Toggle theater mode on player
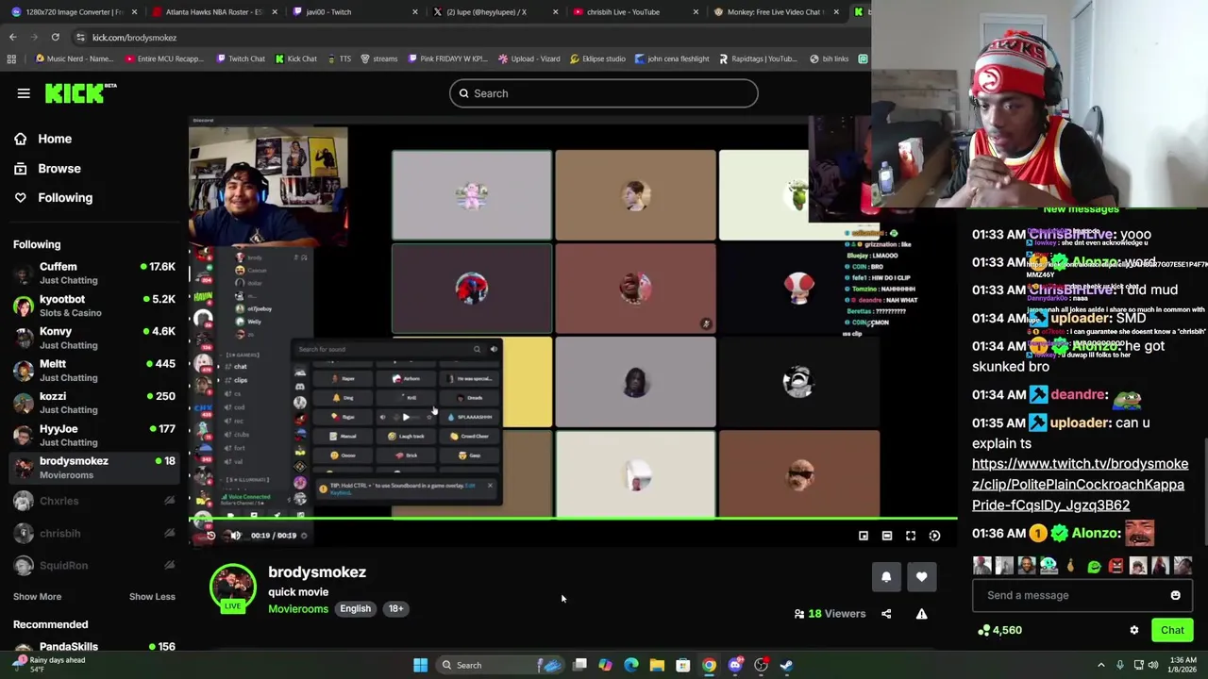This screenshot has width=1208, height=679. point(886,535)
